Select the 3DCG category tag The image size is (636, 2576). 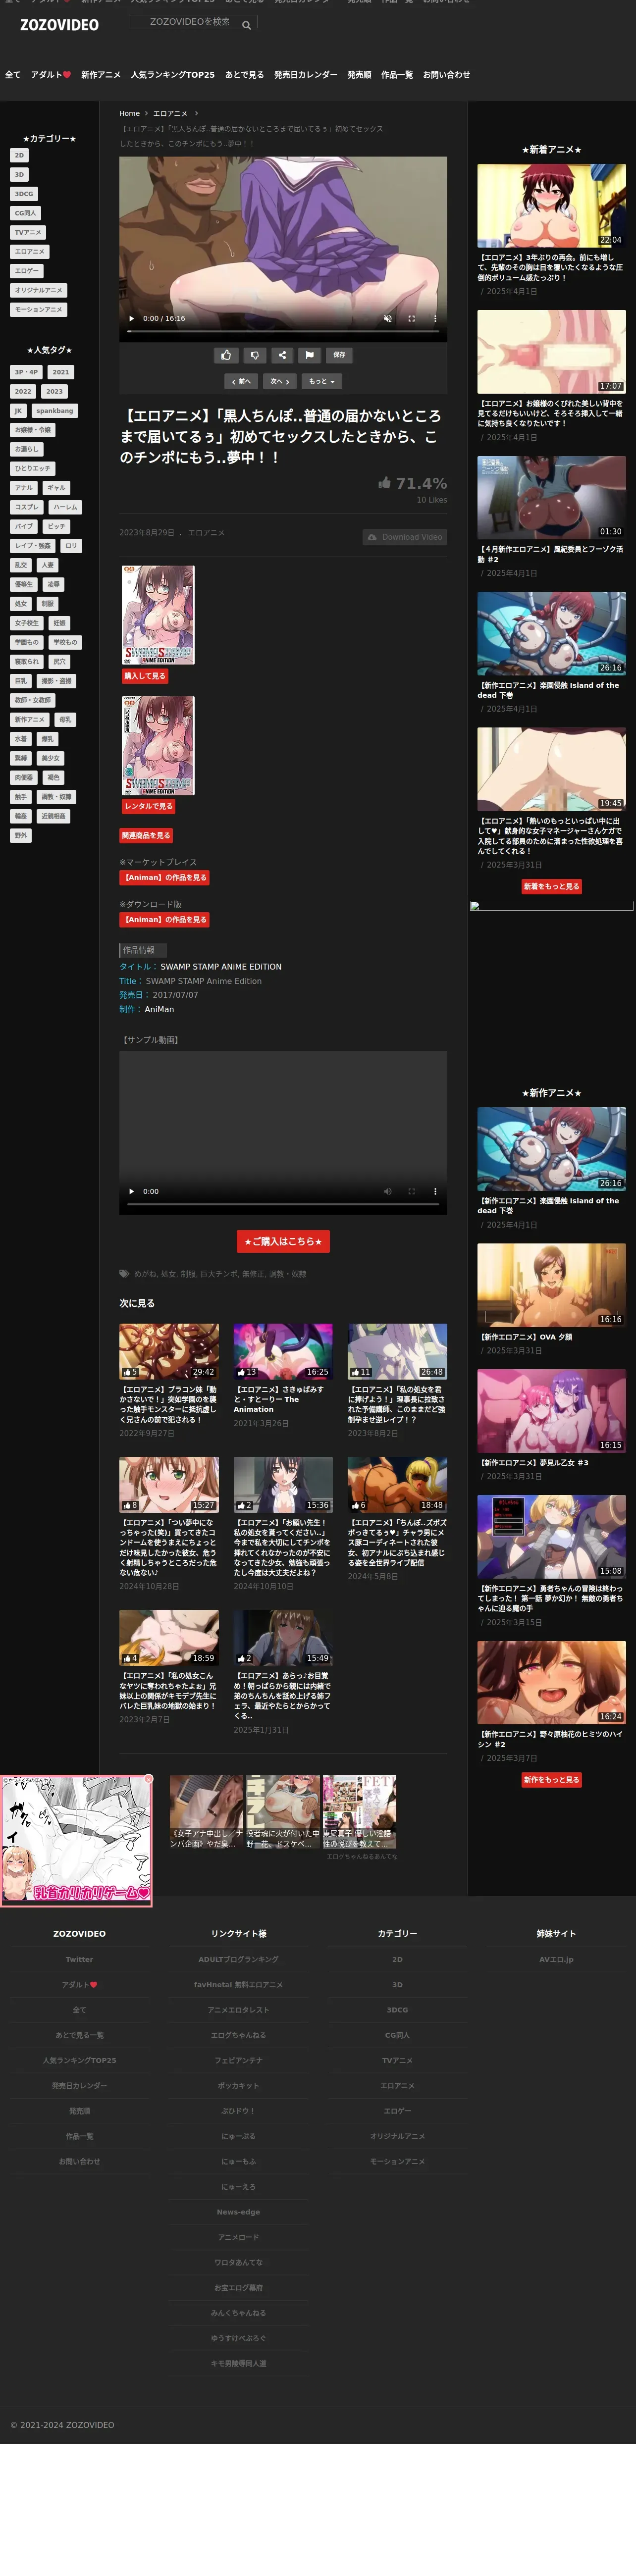(24, 194)
